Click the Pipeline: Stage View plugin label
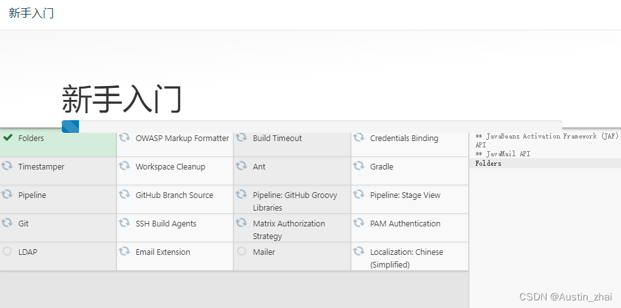This screenshot has width=621, height=308. click(x=405, y=195)
